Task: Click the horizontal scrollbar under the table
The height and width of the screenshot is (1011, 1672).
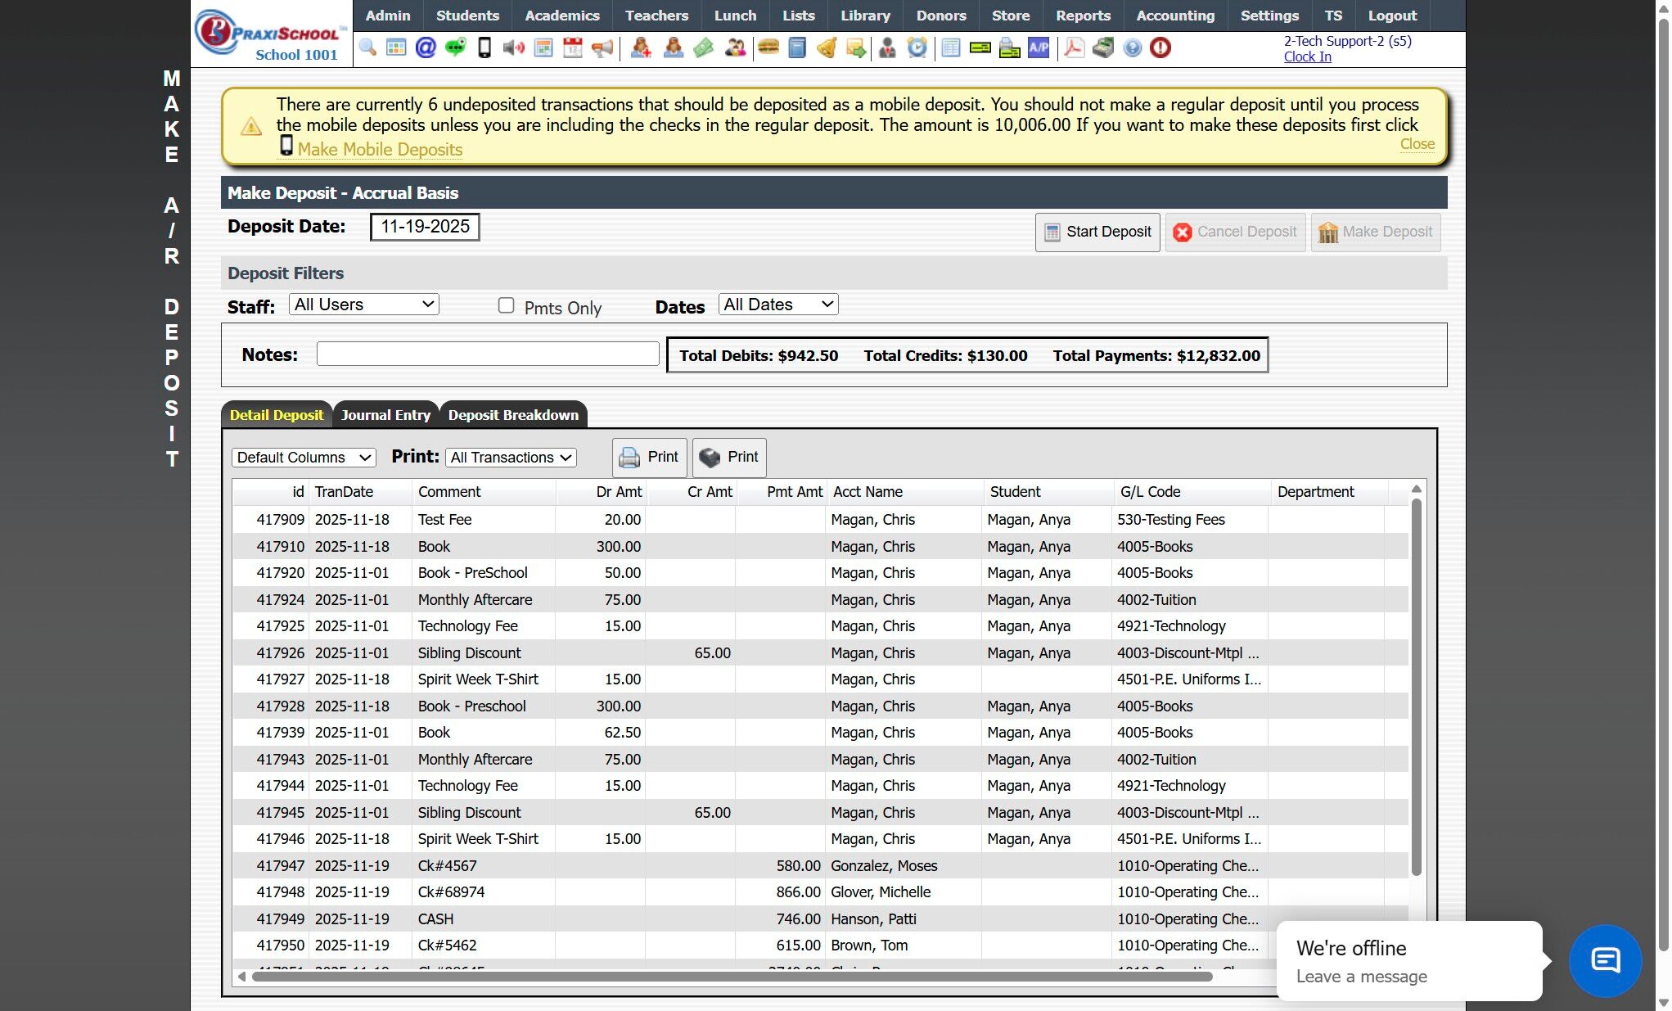Action: coord(732,976)
